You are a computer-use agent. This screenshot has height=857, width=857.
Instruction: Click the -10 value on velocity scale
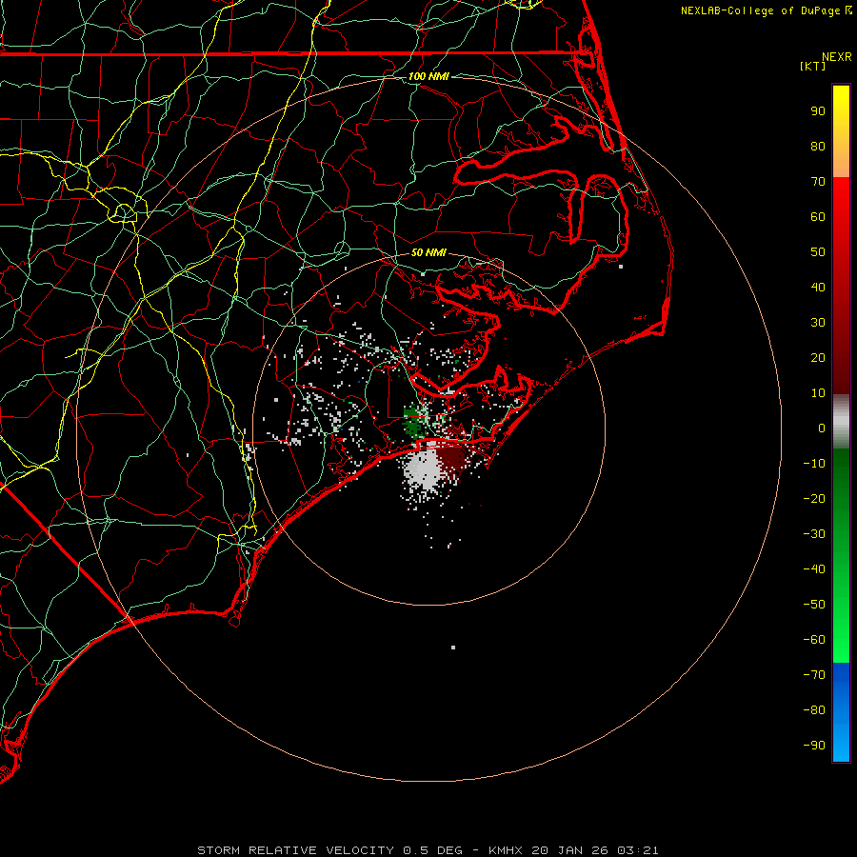tap(814, 464)
